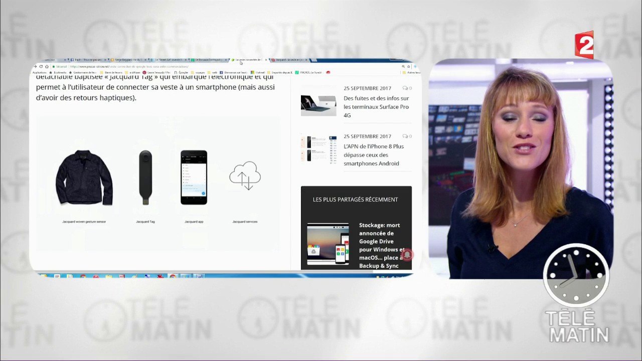Select the 'La veste connectée' active tab
642x361 pixels.
tap(249, 60)
